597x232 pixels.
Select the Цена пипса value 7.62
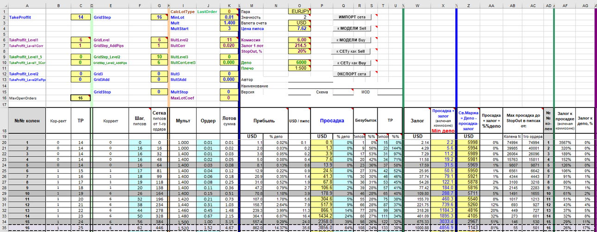pos(299,28)
